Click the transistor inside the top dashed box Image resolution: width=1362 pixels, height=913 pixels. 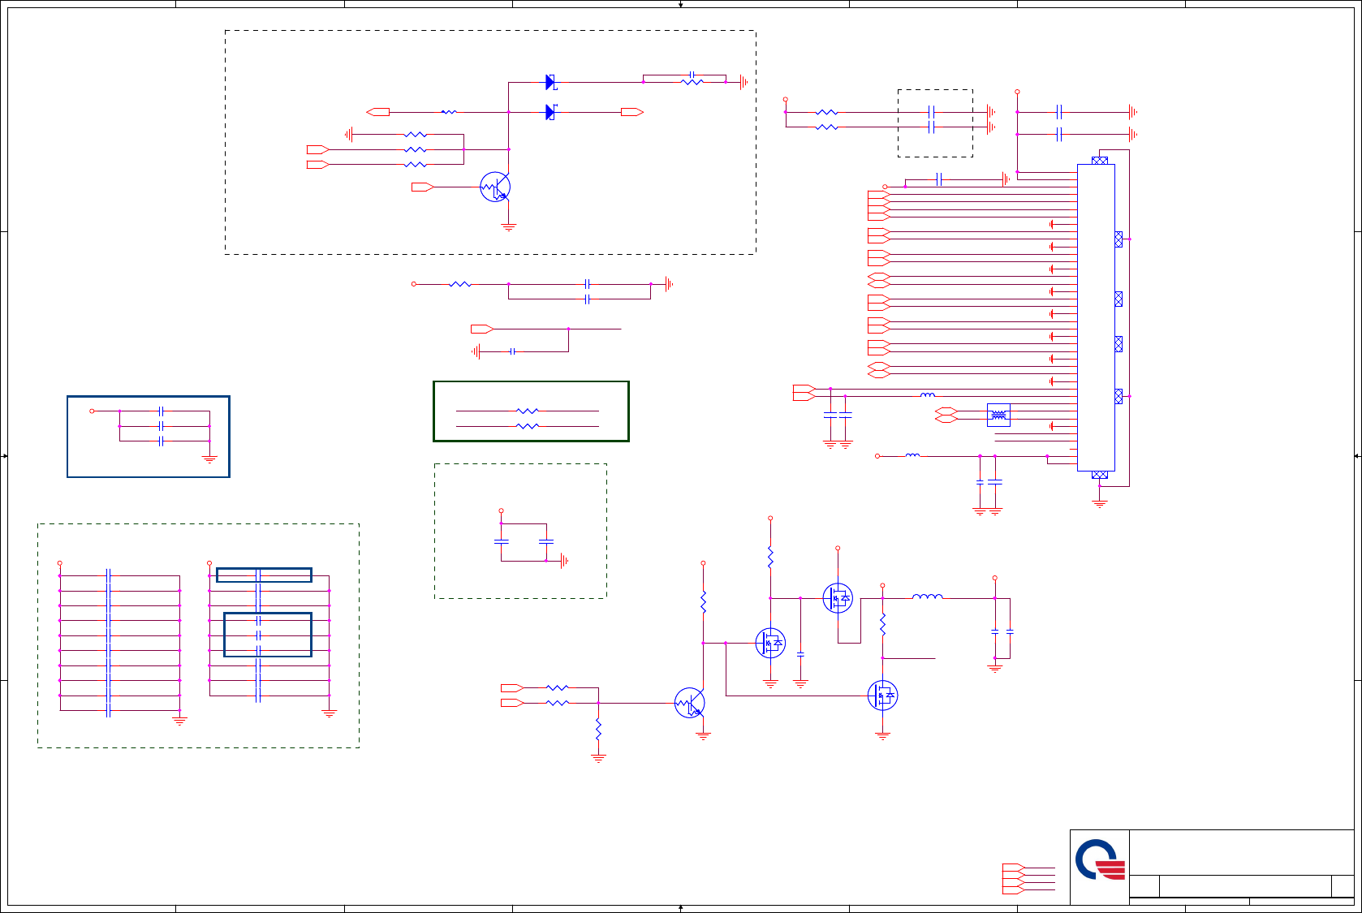tap(495, 187)
